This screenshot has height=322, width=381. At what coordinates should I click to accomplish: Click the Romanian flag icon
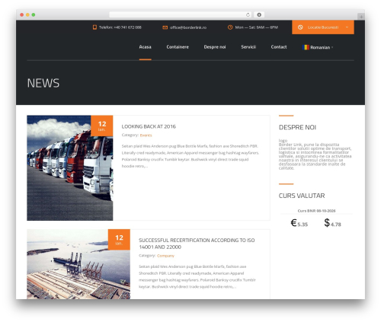(x=306, y=47)
